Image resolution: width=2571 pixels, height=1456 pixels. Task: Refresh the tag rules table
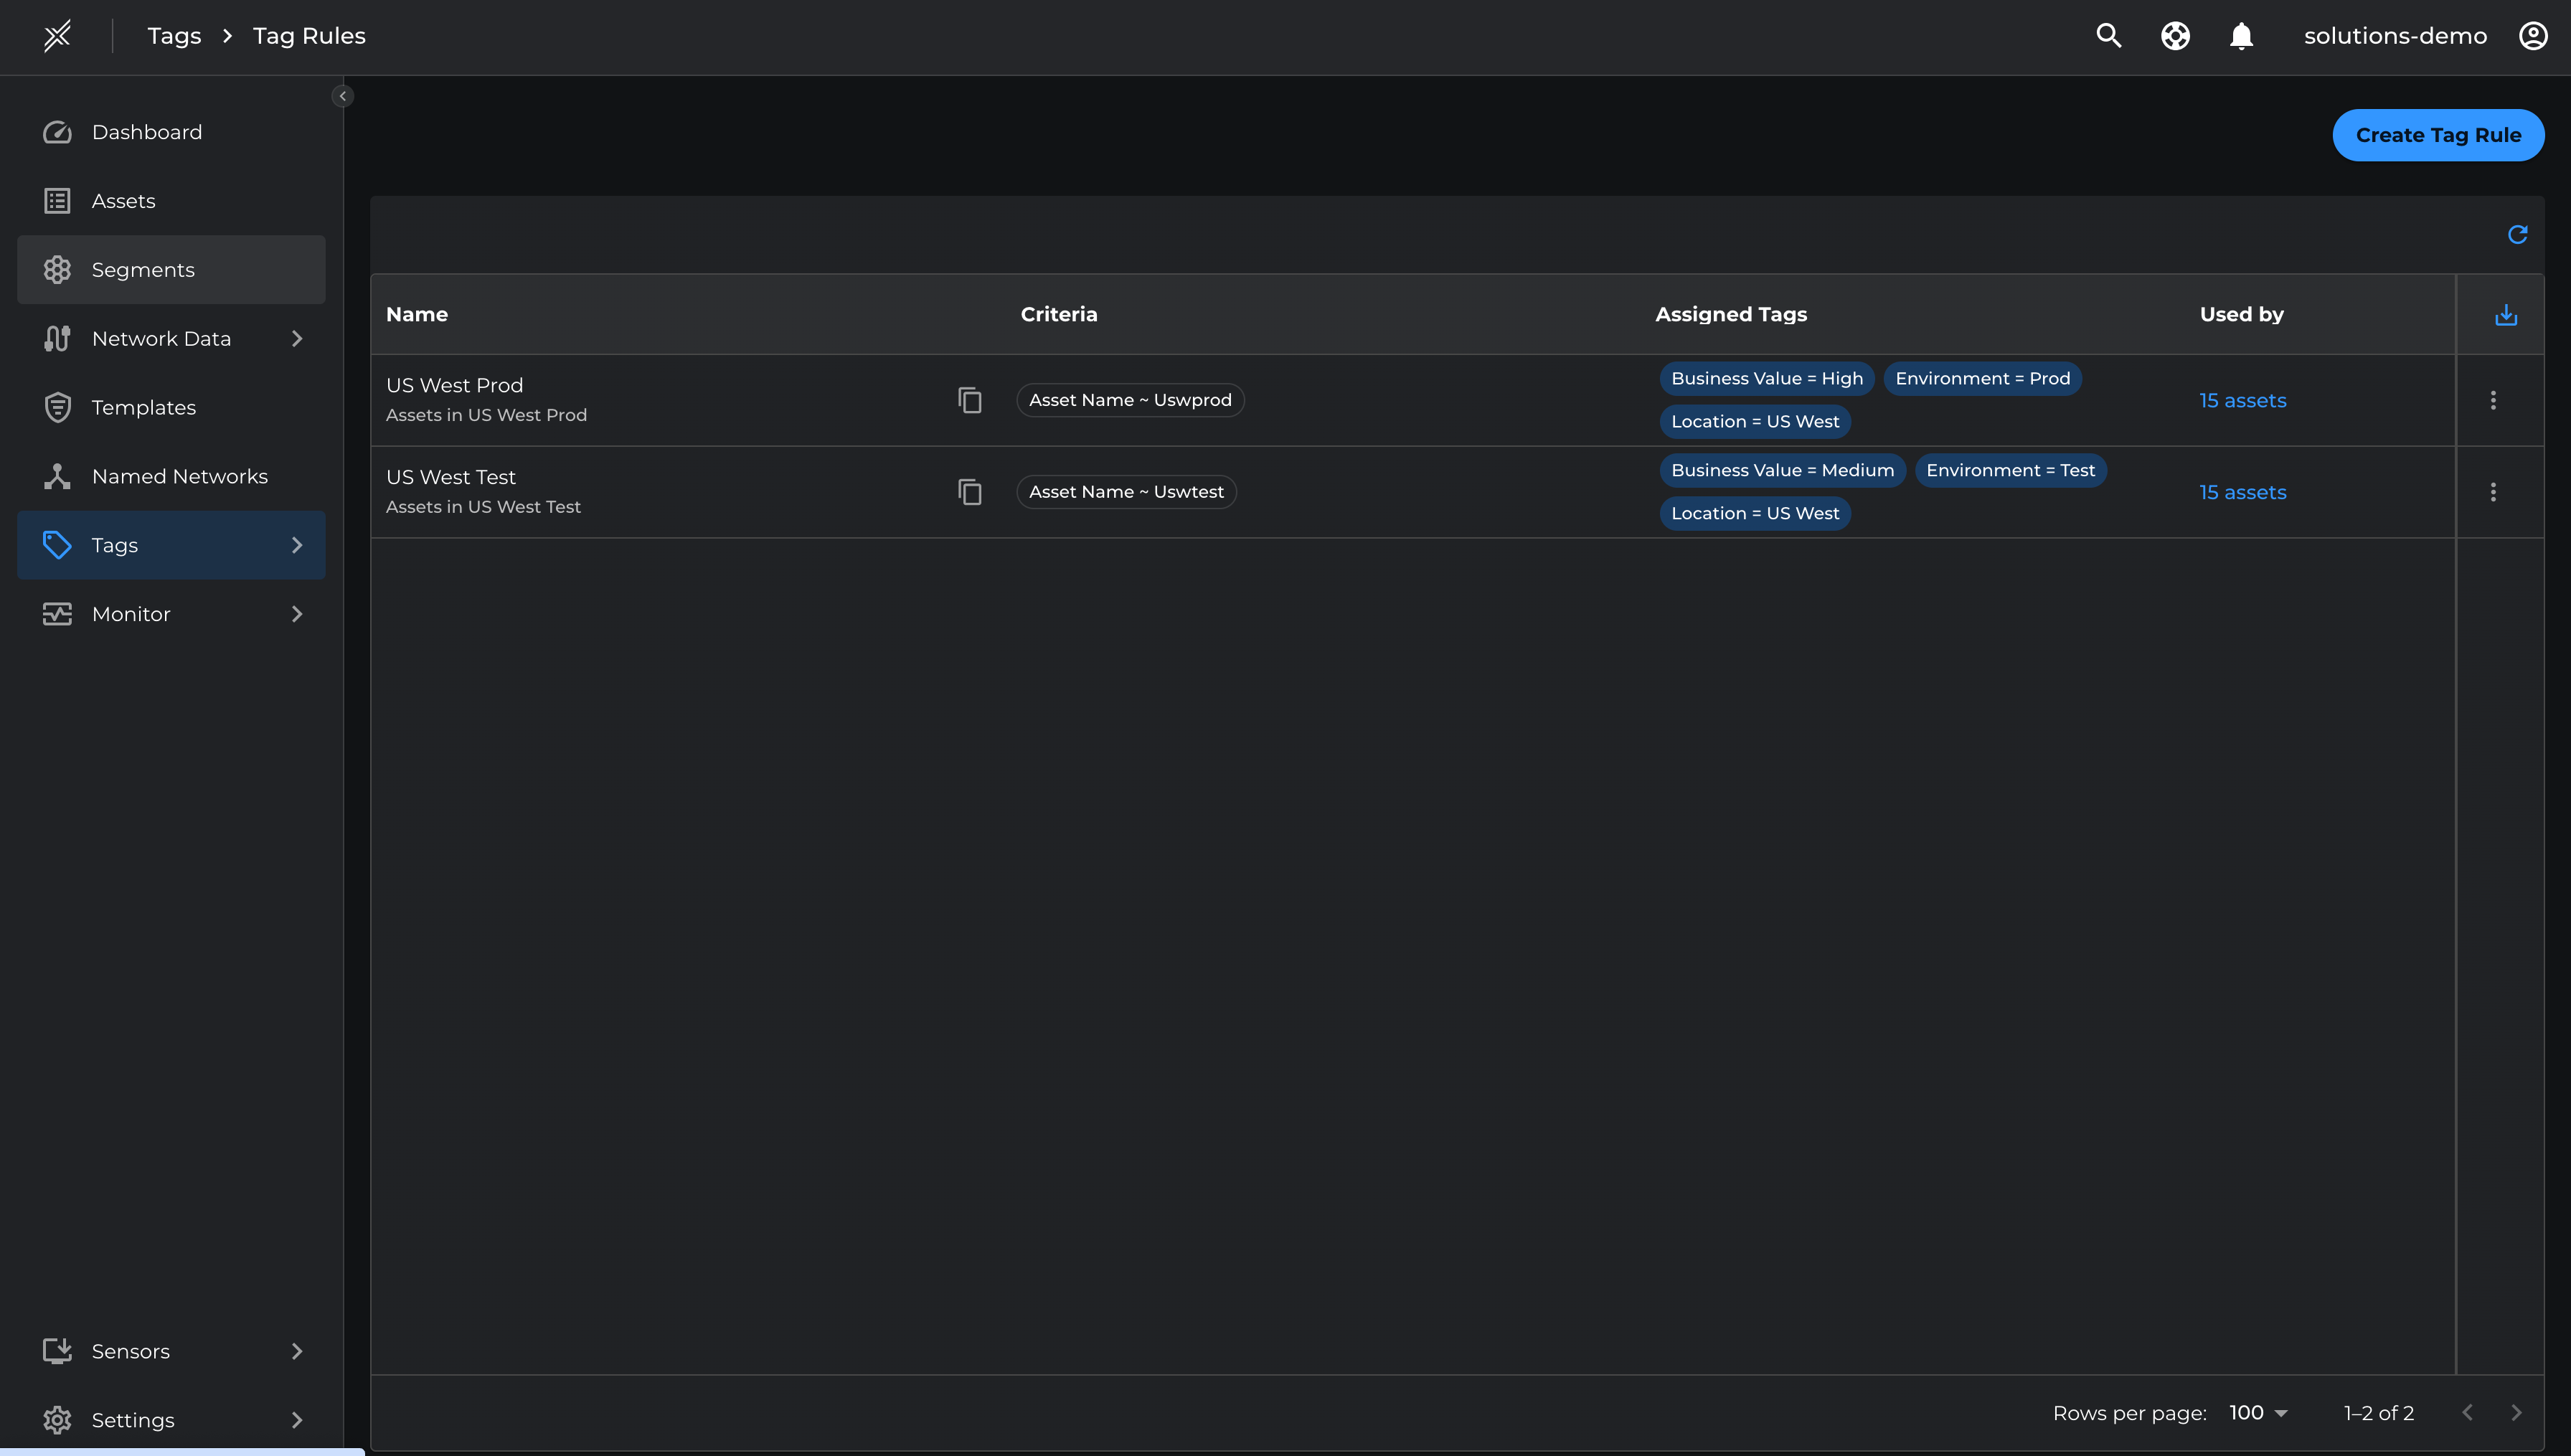[x=2517, y=234]
